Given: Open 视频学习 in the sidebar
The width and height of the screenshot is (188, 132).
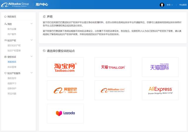Looking at the screenshot, I should pyautogui.click(x=12, y=83).
